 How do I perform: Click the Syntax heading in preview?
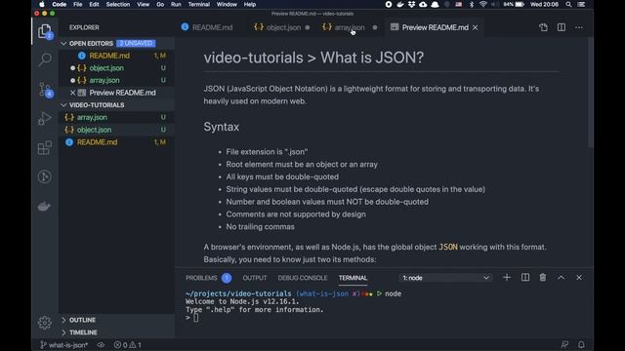coord(222,127)
